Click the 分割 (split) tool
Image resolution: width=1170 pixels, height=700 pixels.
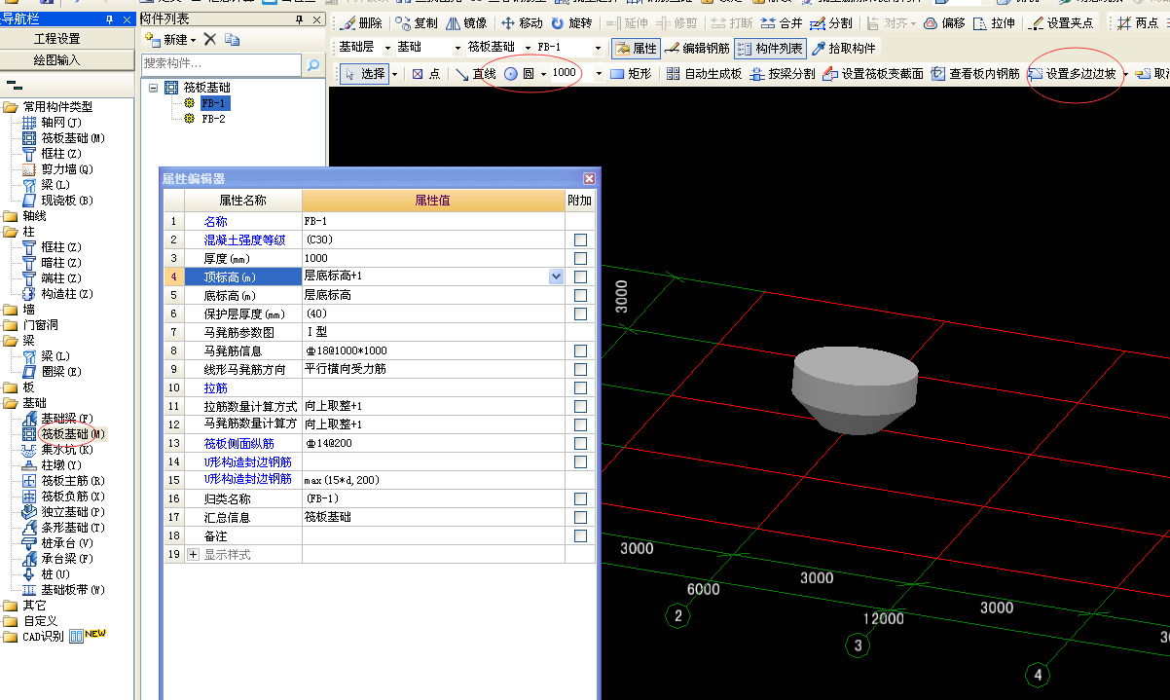pyautogui.click(x=832, y=23)
